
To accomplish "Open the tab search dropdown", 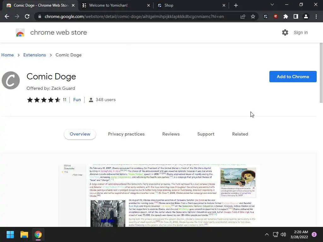I will (x=272, y=4).
